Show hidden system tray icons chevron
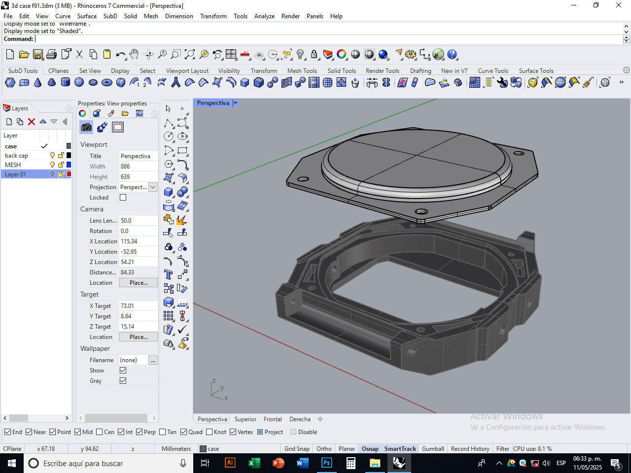631x473 pixels. [499, 463]
